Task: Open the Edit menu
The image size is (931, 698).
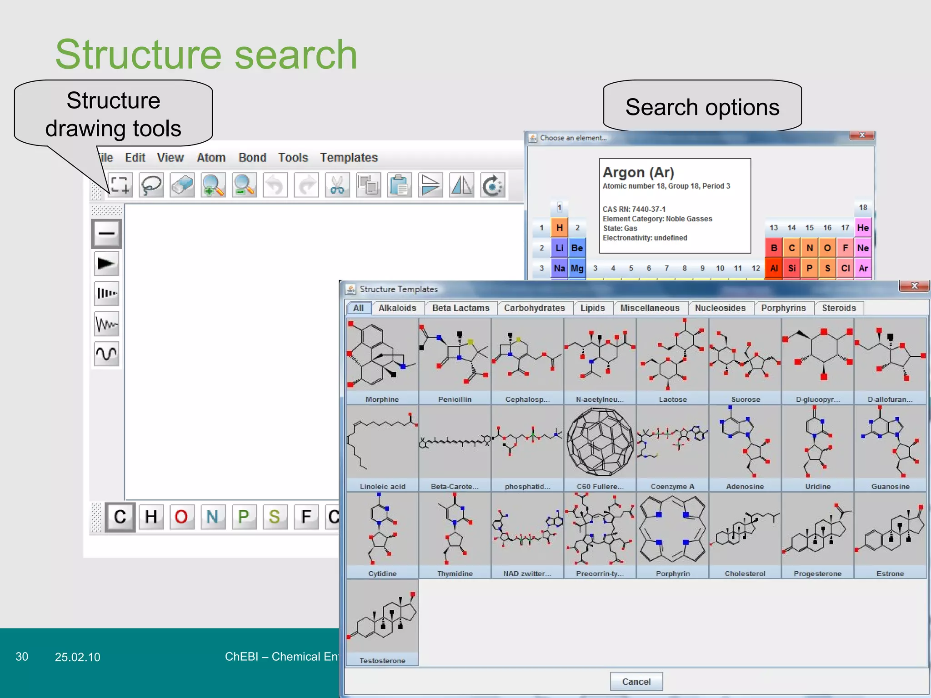Action: pyautogui.click(x=135, y=158)
